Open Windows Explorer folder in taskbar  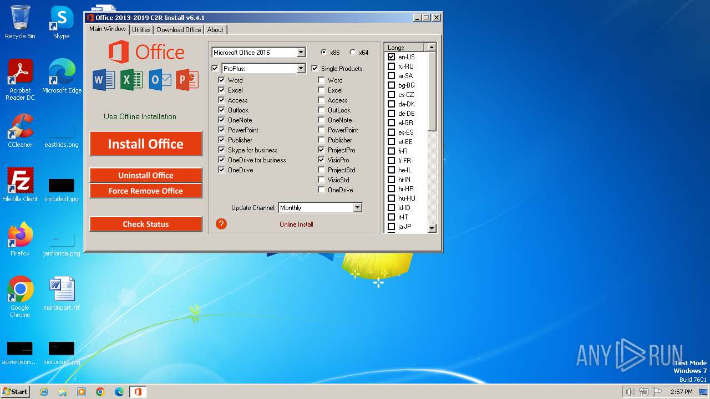point(63,392)
